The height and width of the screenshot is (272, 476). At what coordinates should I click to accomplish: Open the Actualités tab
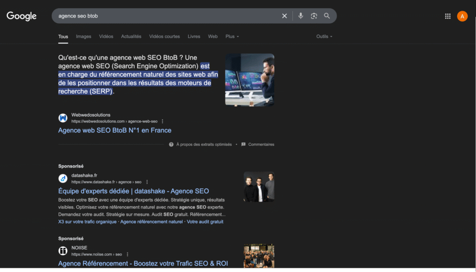coord(131,36)
